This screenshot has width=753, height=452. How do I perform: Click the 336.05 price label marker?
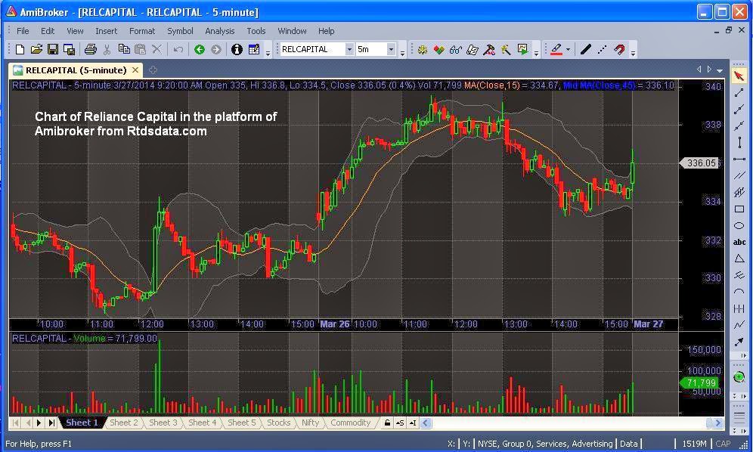tap(699, 163)
